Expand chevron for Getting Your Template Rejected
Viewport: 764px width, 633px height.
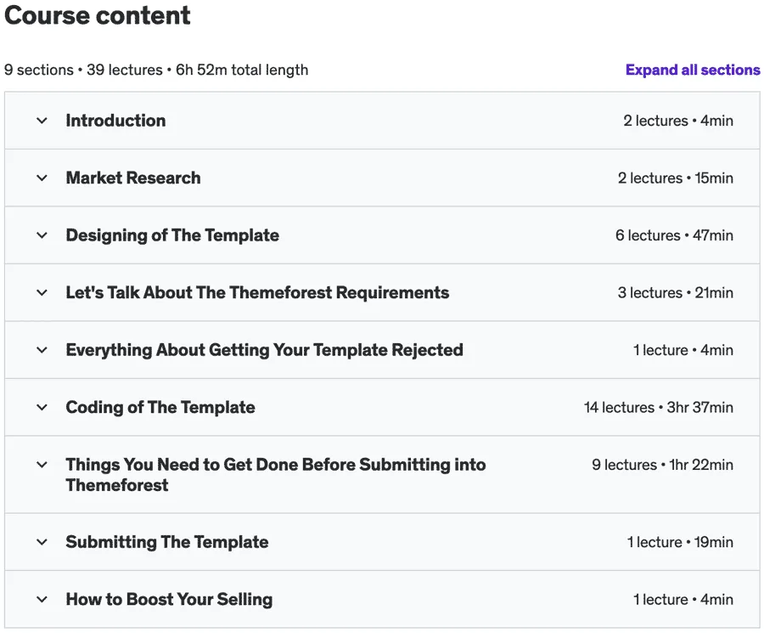point(42,350)
